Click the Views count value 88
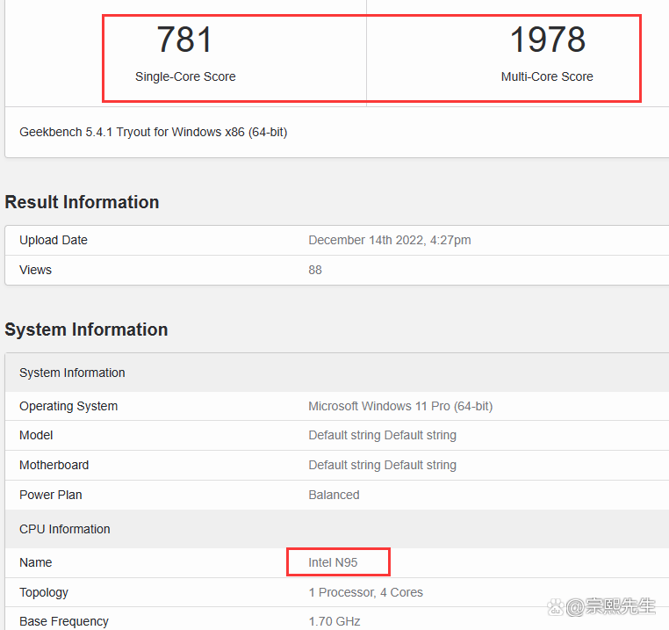The width and height of the screenshot is (669, 630). point(315,270)
